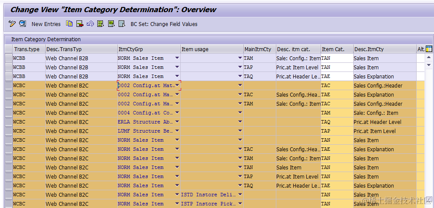Select the ISTD Instore Deli row via selector

[x=9, y=195]
